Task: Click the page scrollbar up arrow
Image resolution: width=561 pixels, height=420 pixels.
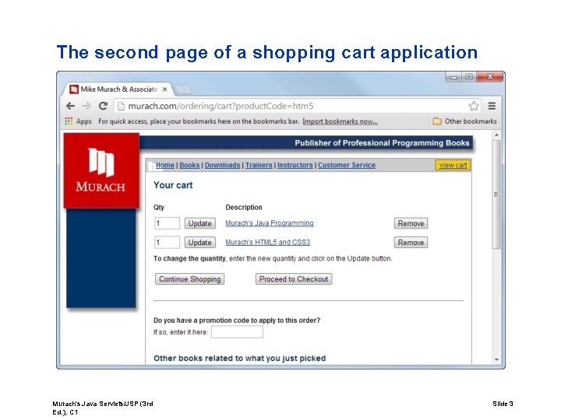Action: pyautogui.click(x=496, y=135)
